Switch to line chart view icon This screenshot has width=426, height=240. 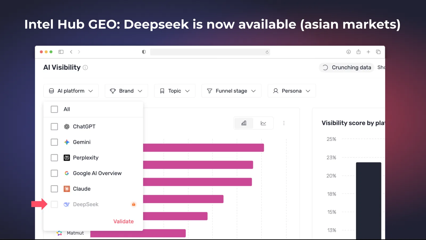263,123
